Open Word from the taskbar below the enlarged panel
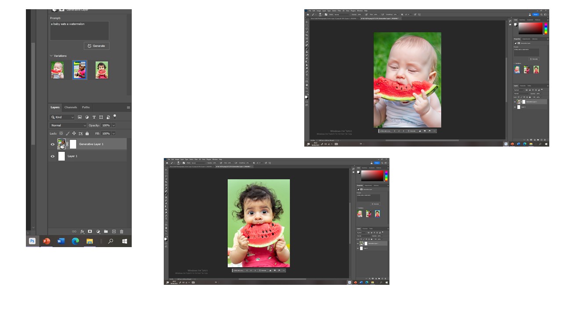Image resolution: width=562 pixels, height=316 pixels. pyautogui.click(x=61, y=241)
